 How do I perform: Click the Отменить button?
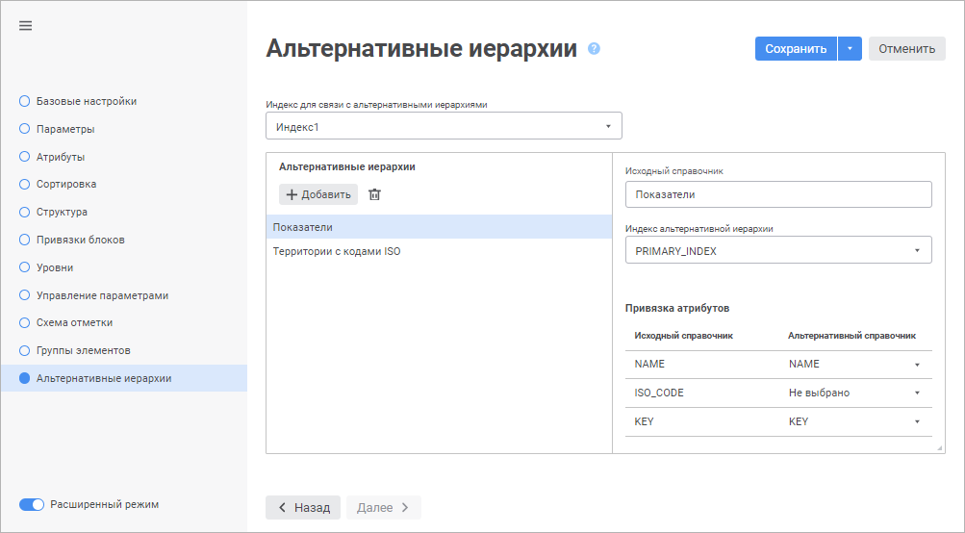click(x=906, y=49)
